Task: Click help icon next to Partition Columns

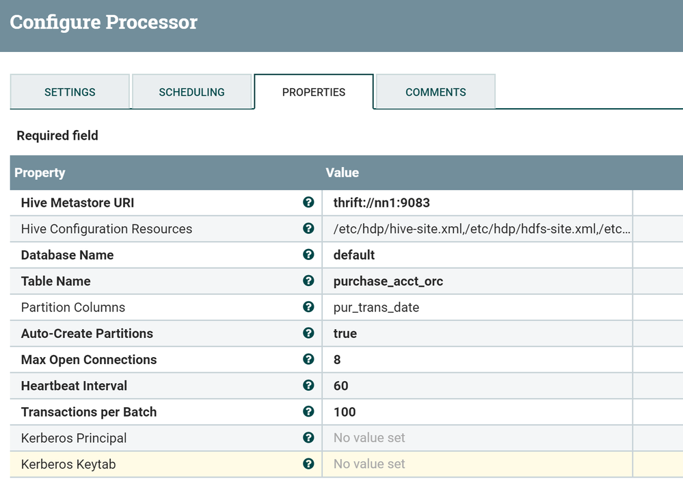Action: [308, 307]
